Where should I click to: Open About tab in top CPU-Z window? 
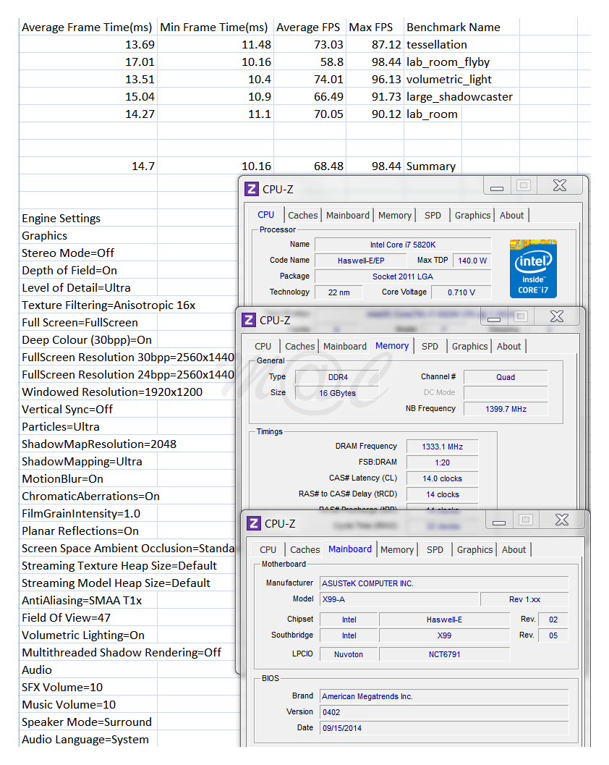[x=511, y=215]
